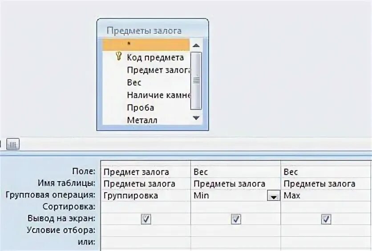Screen dimensions: 372x251
Task: Uncheck Вывод на экран for Предмет залога column
Action: [x=146, y=219]
